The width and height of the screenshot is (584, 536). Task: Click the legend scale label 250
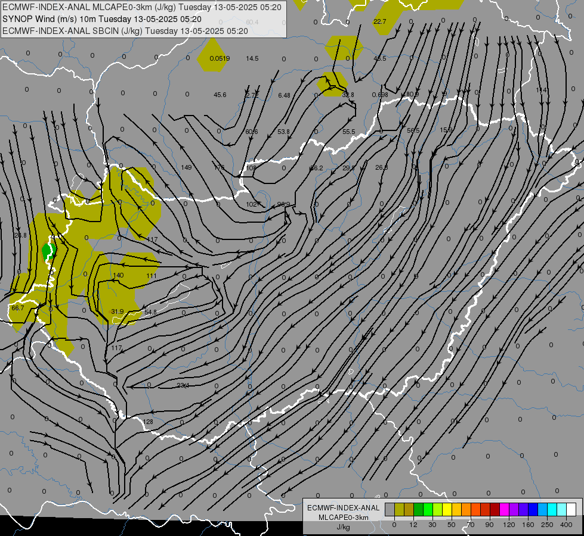tap(547, 525)
